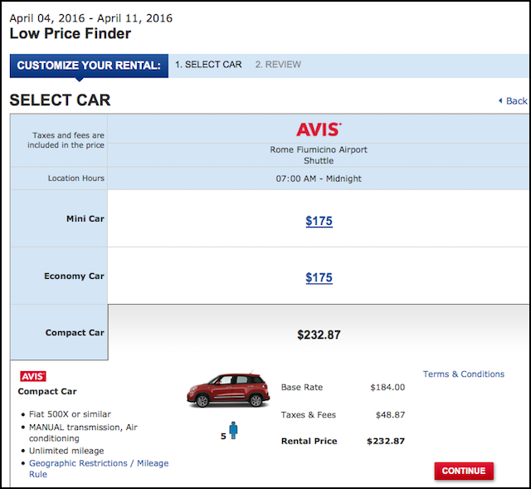Click the back arrow icon beside Back
Viewport: 531px width, 489px height.
tap(499, 100)
